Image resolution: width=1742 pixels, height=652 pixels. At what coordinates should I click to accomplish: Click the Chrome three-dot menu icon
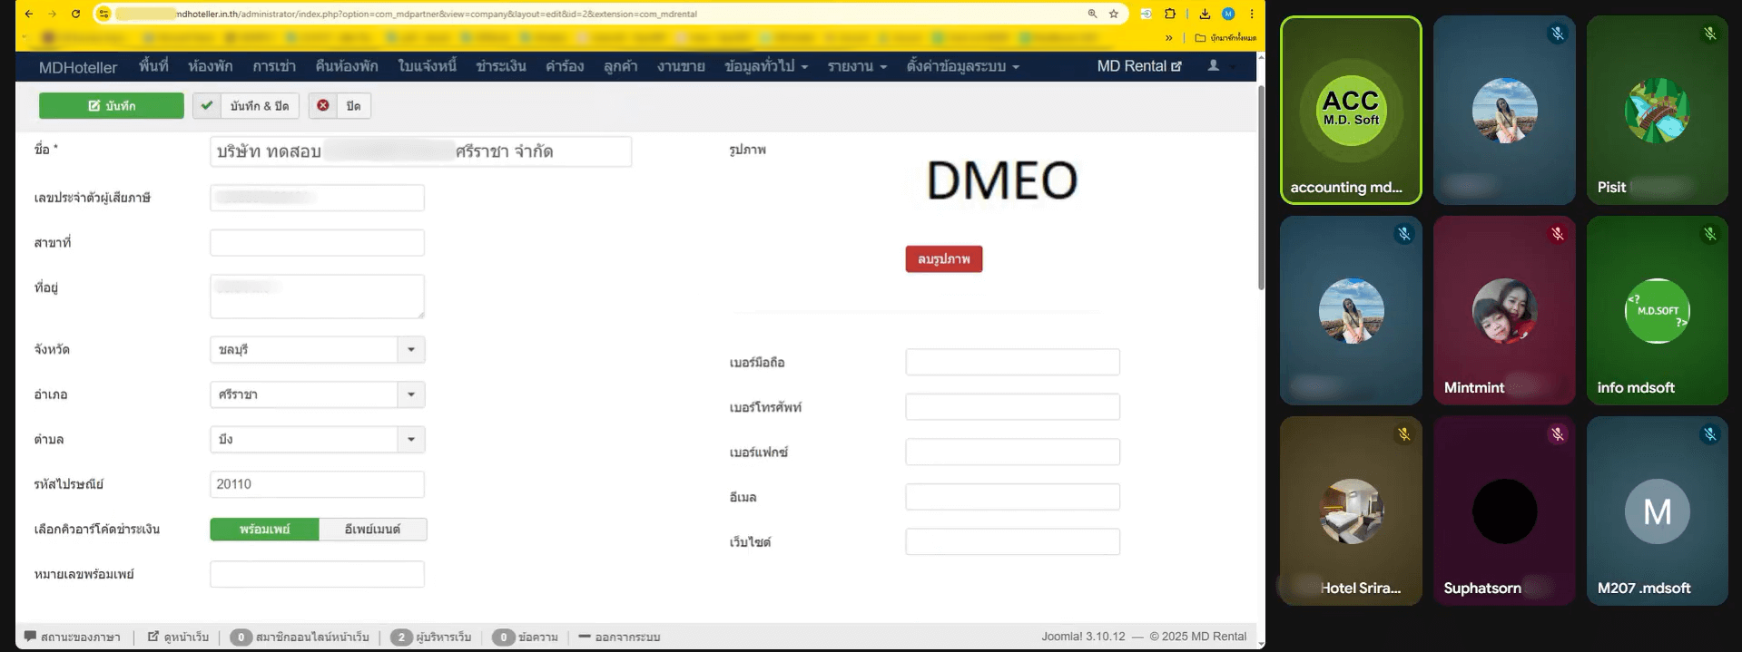pyautogui.click(x=1252, y=14)
